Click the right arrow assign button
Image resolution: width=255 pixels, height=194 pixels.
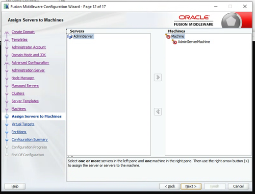[x=158, y=78]
